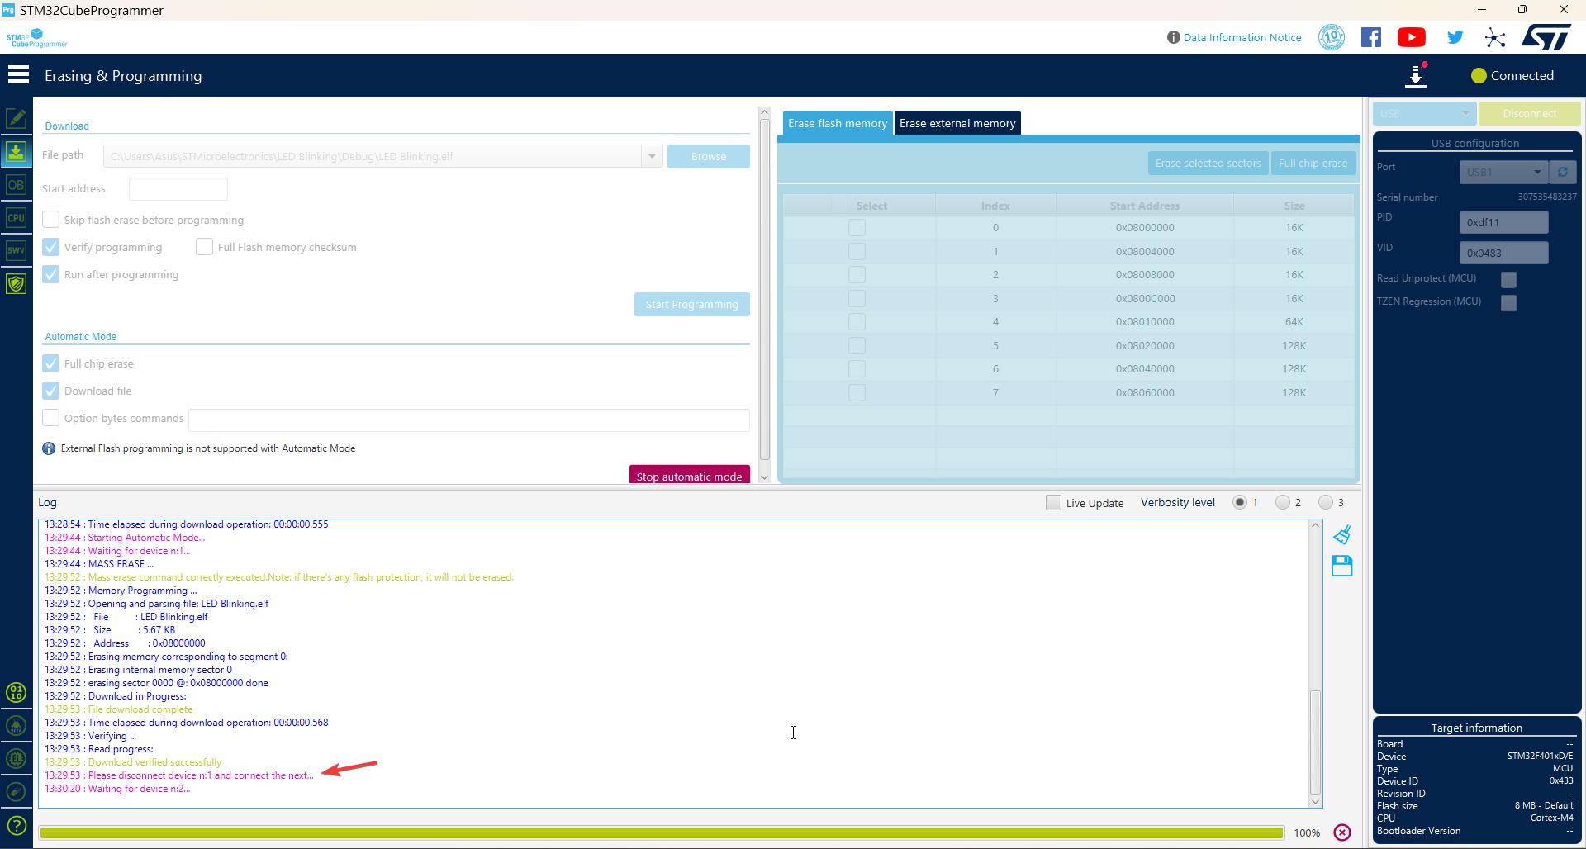Open the help question mark icon

17,825
